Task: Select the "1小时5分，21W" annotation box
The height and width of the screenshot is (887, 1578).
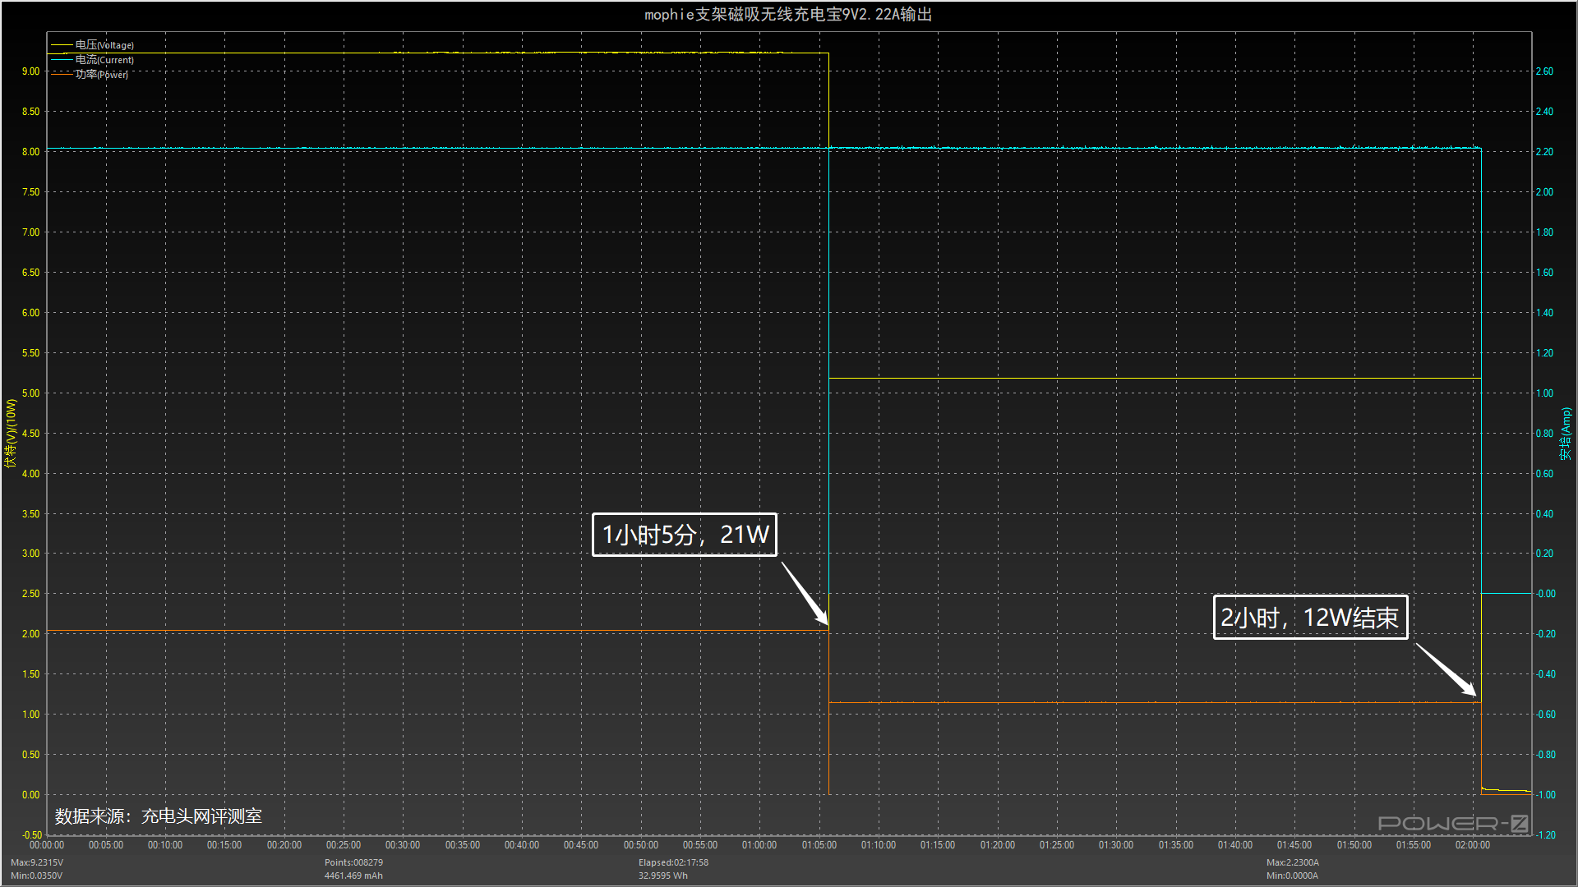Action: tap(684, 535)
